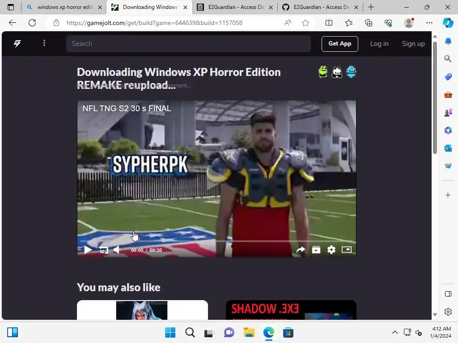Click the gamejolt.com address bar URL
Screen dimensions: 458x343
pos(154,23)
